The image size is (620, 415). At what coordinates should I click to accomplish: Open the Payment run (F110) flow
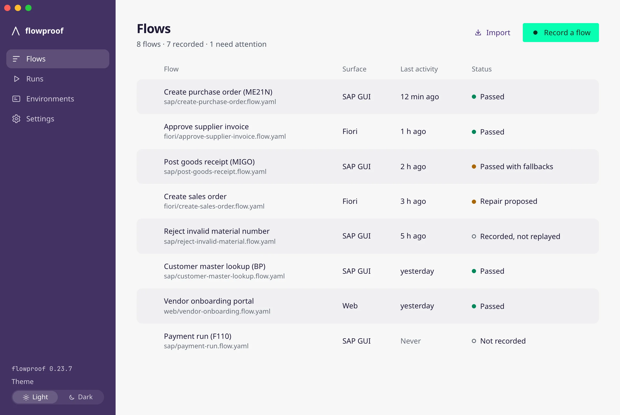[368, 341]
